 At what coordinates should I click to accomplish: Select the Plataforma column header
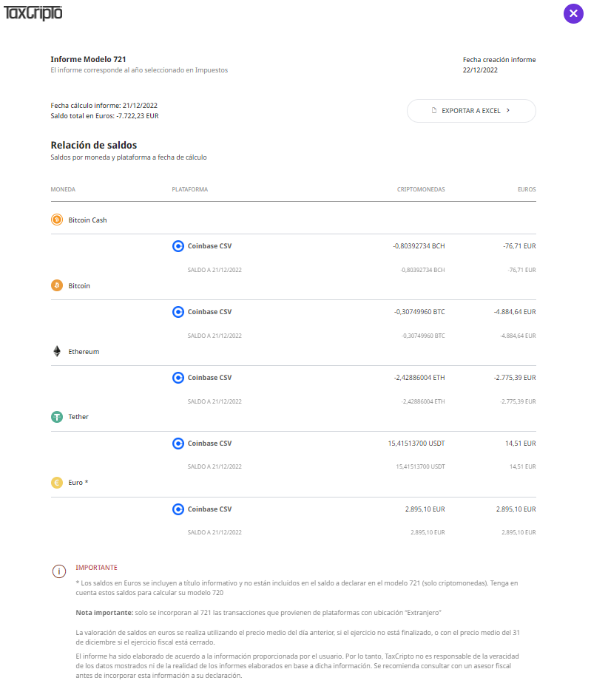tap(189, 189)
